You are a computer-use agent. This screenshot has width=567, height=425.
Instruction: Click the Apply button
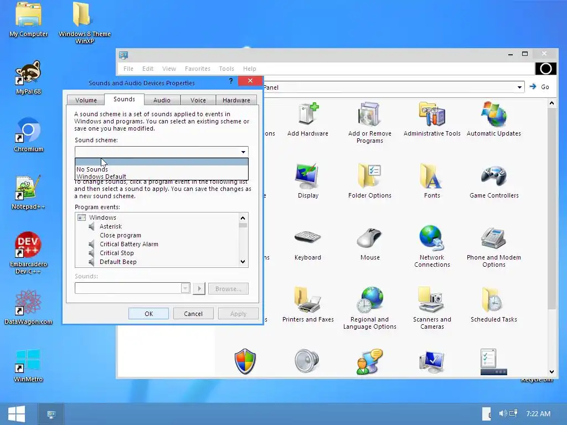pyautogui.click(x=238, y=314)
